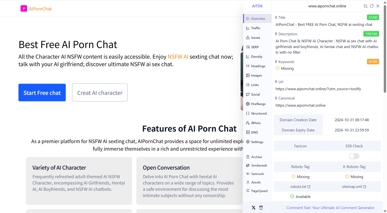Click the 0/100 keywords score badge
The width and height of the screenshot is (387, 213).
tap(373, 62)
